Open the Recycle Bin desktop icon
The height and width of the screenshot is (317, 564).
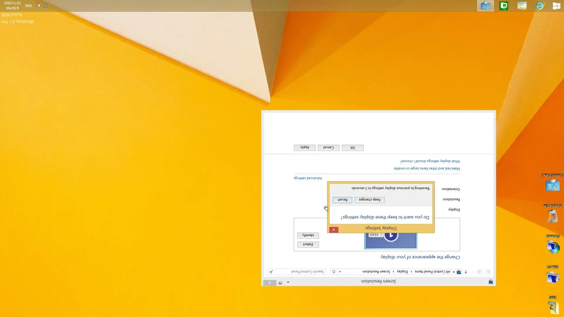click(553, 216)
